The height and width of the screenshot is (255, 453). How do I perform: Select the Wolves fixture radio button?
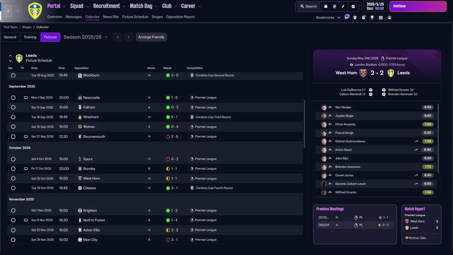pyautogui.click(x=13, y=127)
